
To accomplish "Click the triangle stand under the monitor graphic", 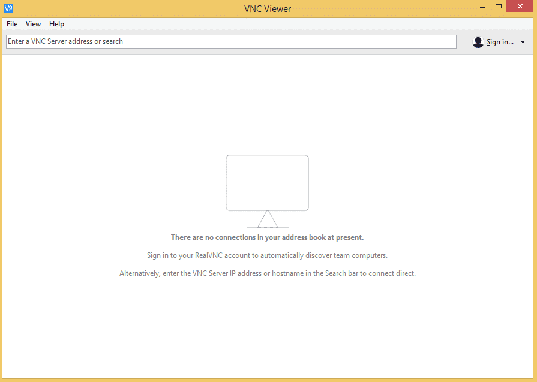I will tap(267, 222).
